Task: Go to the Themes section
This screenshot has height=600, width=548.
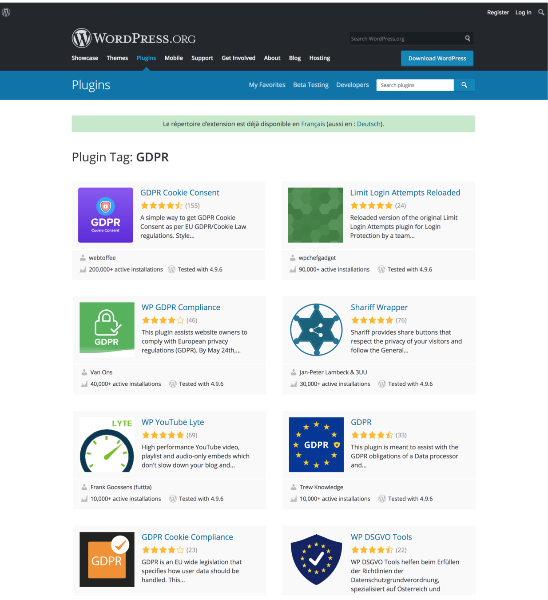Action: (x=117, y=58)
